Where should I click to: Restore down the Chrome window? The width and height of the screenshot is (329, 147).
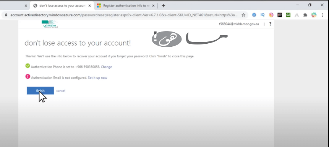point(310,5)
